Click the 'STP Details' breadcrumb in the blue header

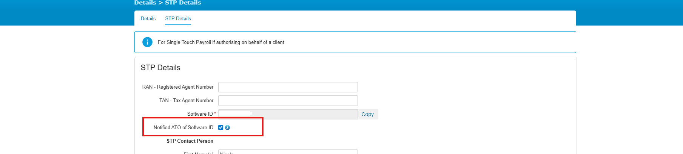[183, 3]
